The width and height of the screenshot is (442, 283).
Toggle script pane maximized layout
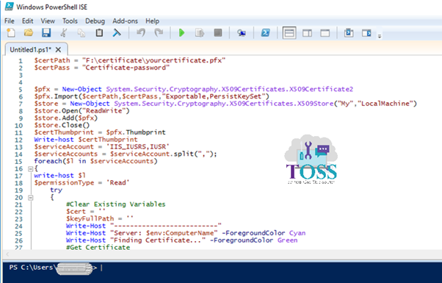[325, 33]
